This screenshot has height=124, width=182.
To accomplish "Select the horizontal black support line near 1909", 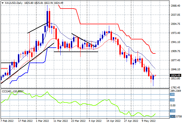I will [76, 52].
